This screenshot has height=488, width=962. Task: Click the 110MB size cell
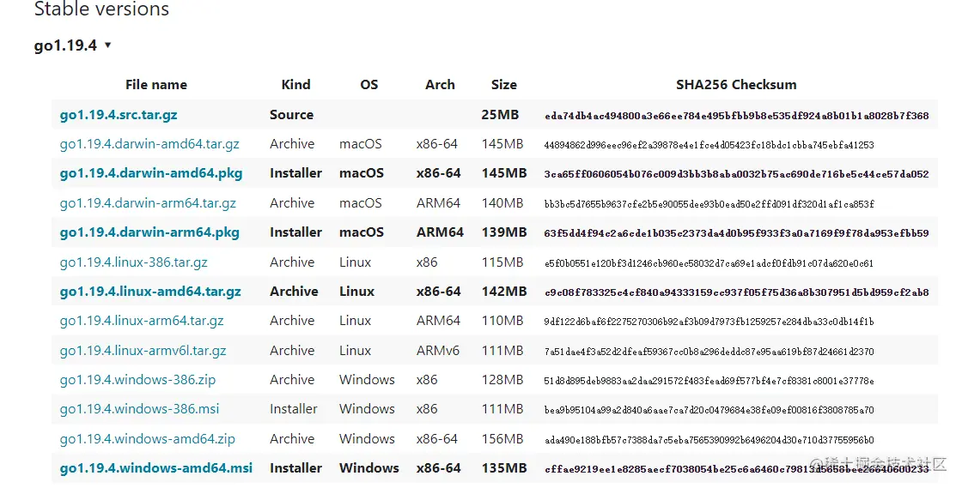pos(502,321)
